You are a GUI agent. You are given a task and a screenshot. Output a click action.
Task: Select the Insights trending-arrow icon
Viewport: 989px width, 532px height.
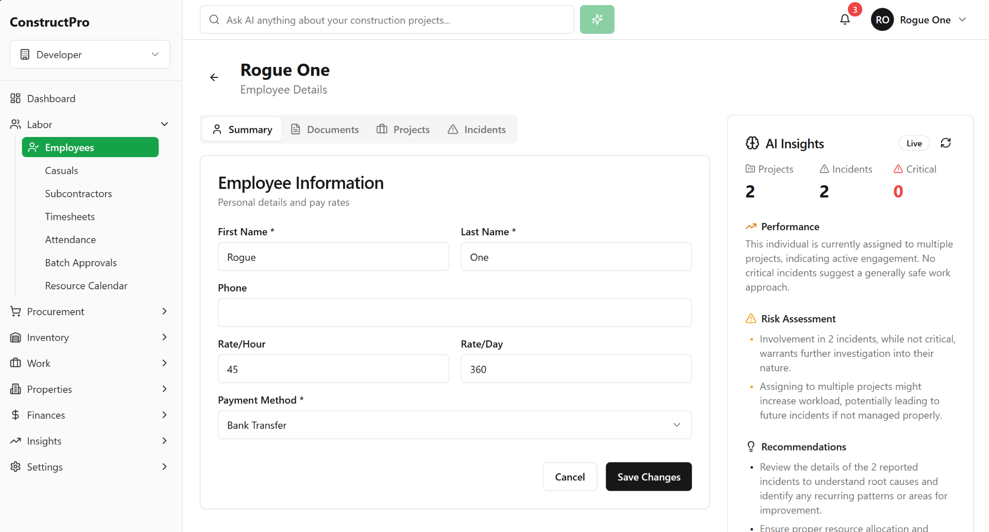tap(15, 441)
